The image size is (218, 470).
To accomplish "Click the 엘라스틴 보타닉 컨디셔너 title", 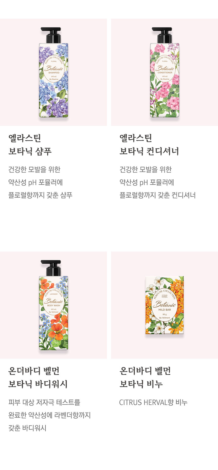I will click(149, 145).
